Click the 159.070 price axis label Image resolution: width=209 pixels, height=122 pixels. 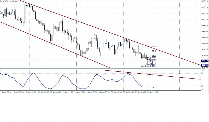tap(205, 25)
